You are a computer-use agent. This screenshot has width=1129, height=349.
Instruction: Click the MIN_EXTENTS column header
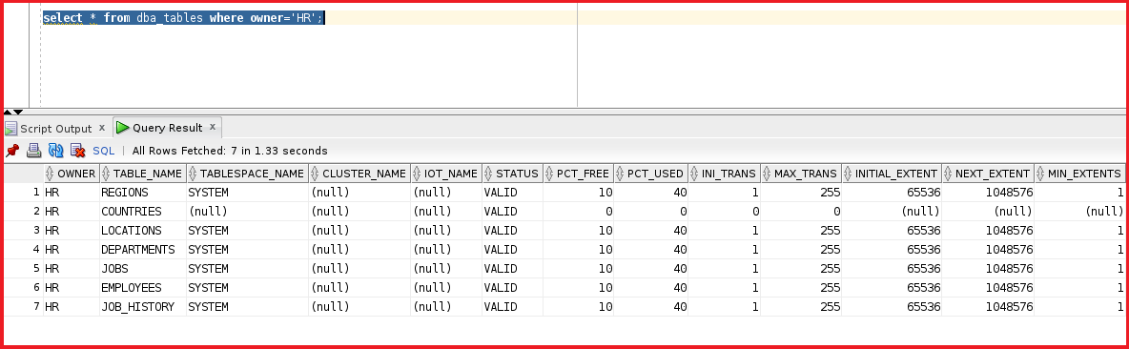(x=1079, y=174)
